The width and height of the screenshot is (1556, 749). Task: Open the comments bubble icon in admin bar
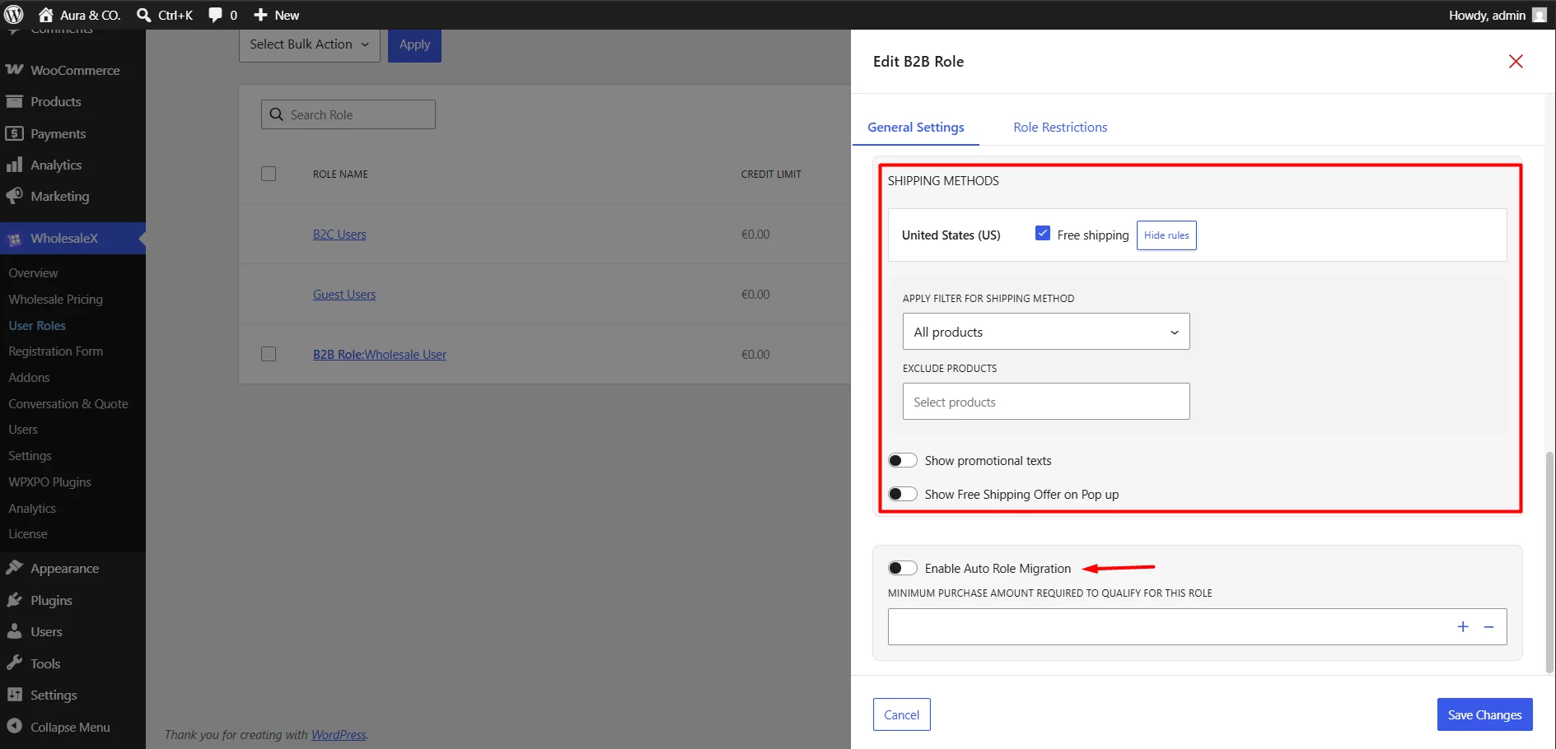215,15
